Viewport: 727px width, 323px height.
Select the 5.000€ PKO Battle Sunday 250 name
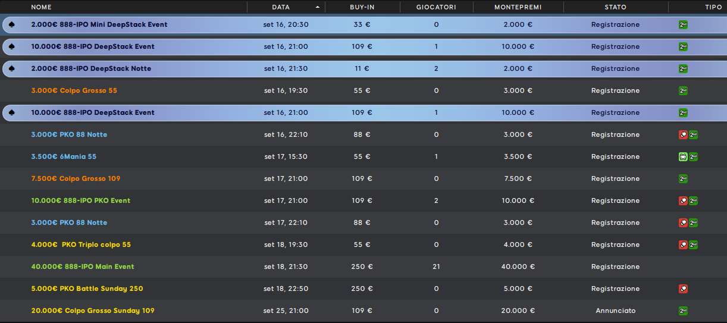click(87, 289)
